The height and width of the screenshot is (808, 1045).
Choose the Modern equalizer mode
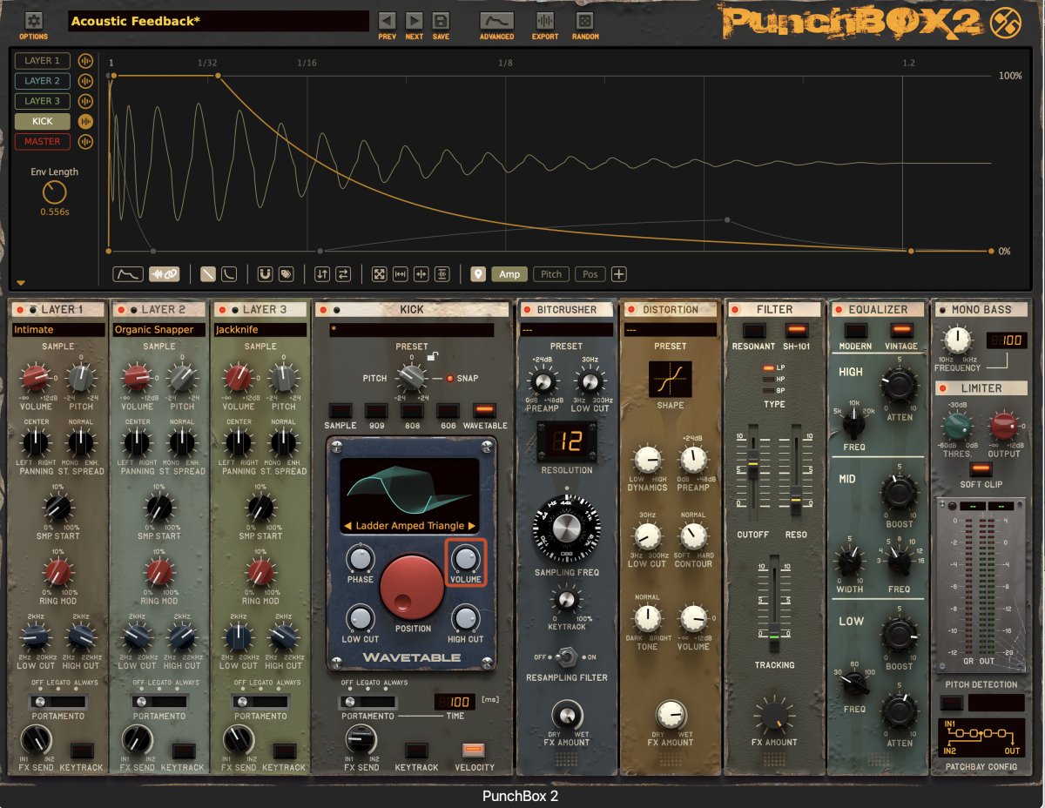pos(855,330)
